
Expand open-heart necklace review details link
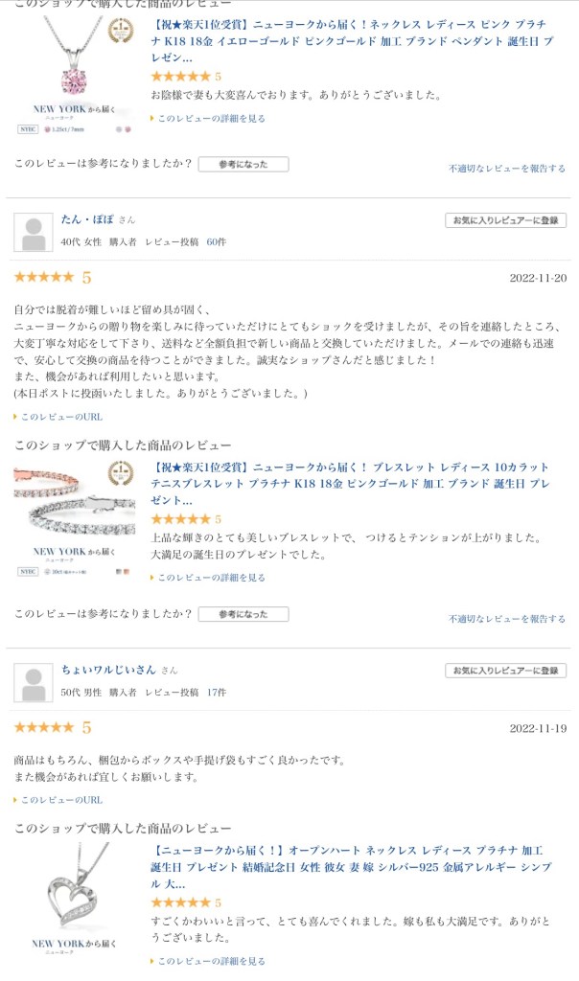[211, 961]
